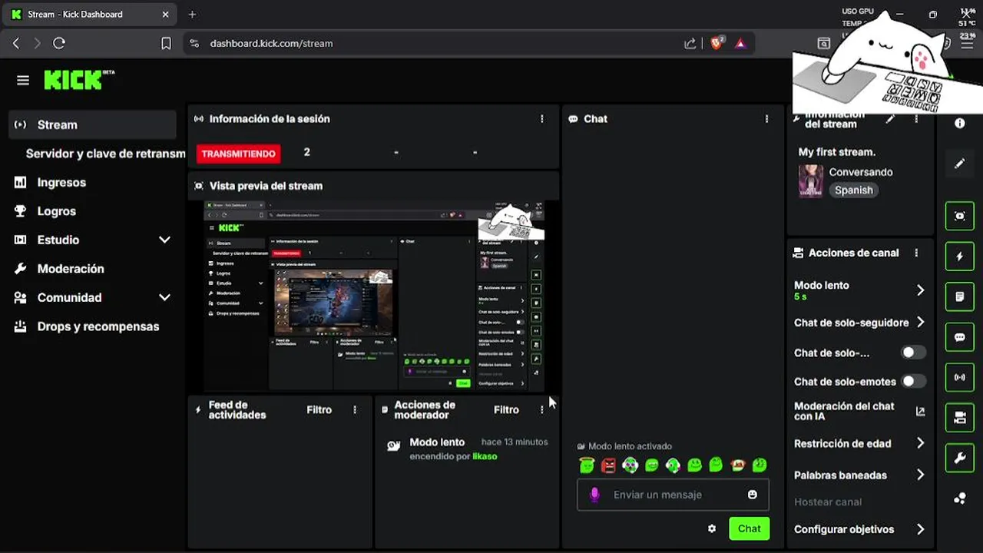Viewport: 983px width, 553px height.
Task: Click the address bar URL dashboard.kick.com/stream
Action: click(x=271, y=44)
